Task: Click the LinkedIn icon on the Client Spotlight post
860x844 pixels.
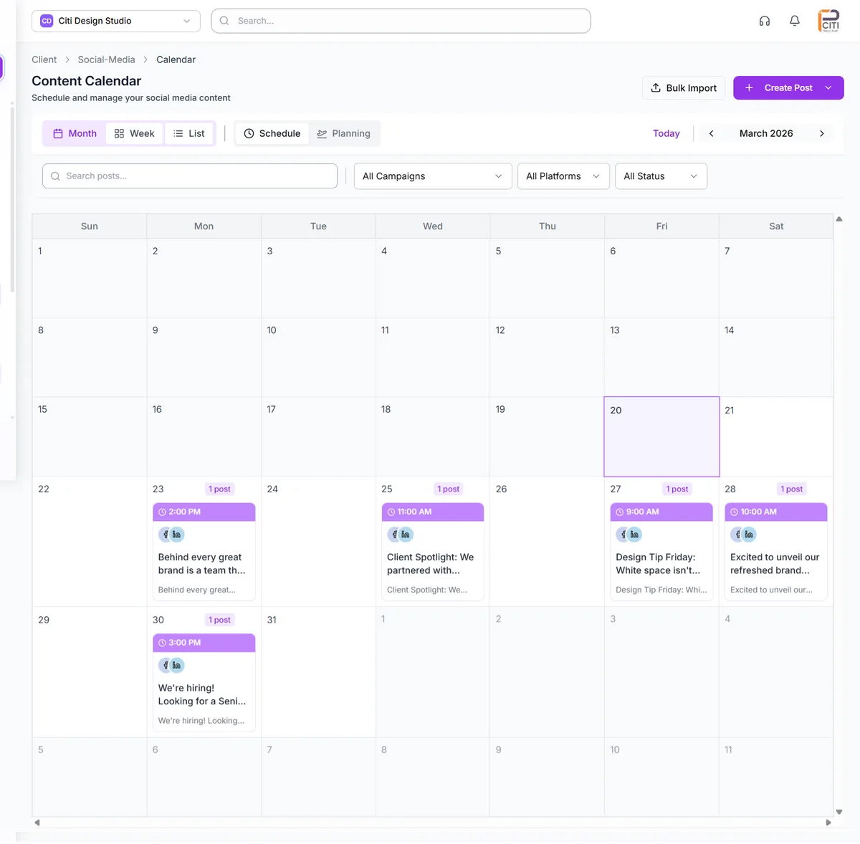Action: (406, 534)
